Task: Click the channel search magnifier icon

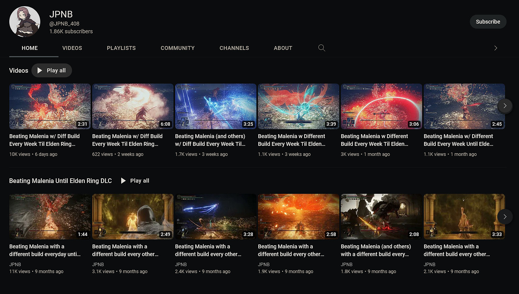Action: tap(321, 48)
